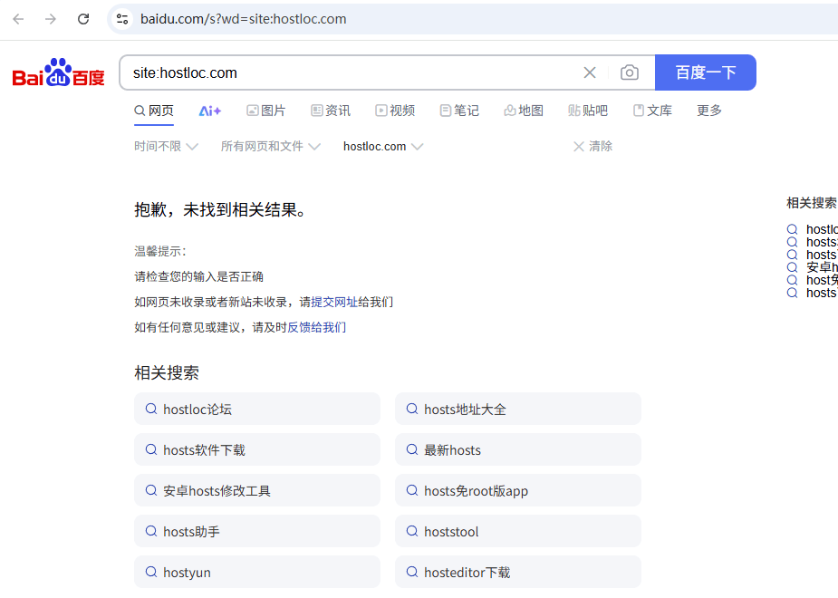This screenshot has width=838, height=598.
Task: Search related term hosteditor下载
Action: 518,572
